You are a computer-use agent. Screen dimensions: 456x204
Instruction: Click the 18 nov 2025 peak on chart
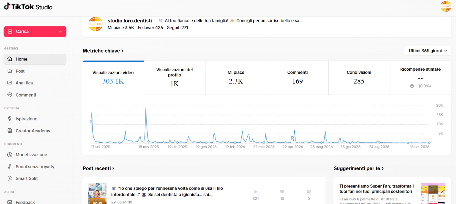tap(146, 109)
